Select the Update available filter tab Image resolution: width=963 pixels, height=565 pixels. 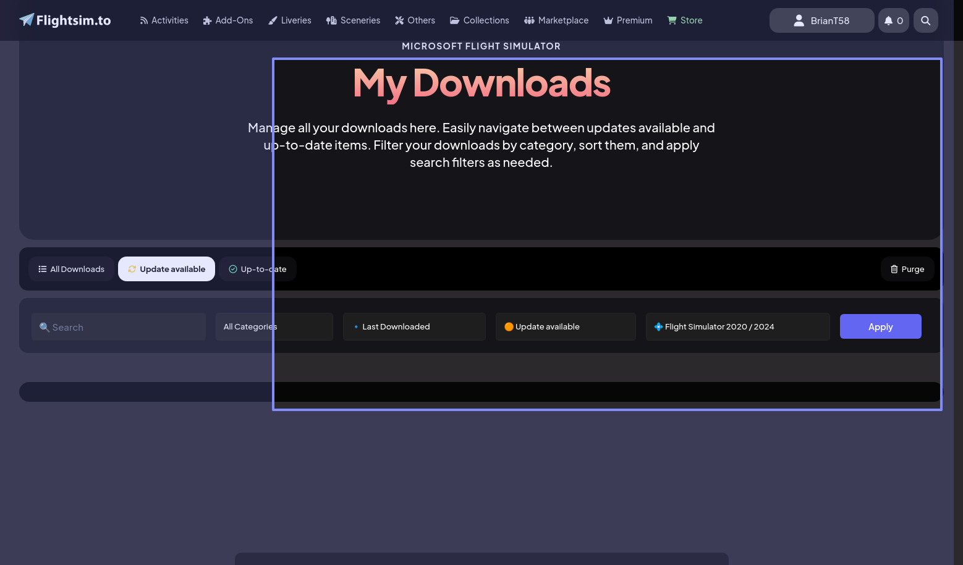[166, 269]
